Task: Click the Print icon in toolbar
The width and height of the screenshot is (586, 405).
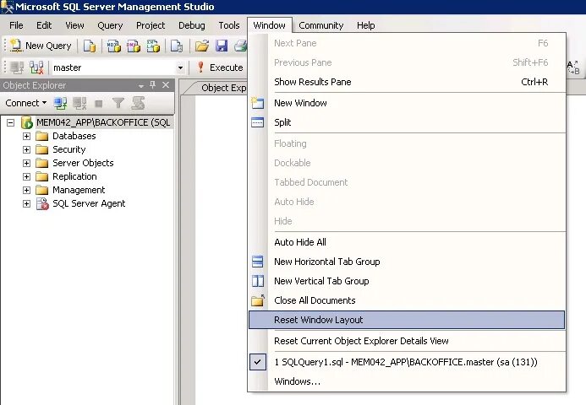Action: pyautogui.click(x=240, y=46)
